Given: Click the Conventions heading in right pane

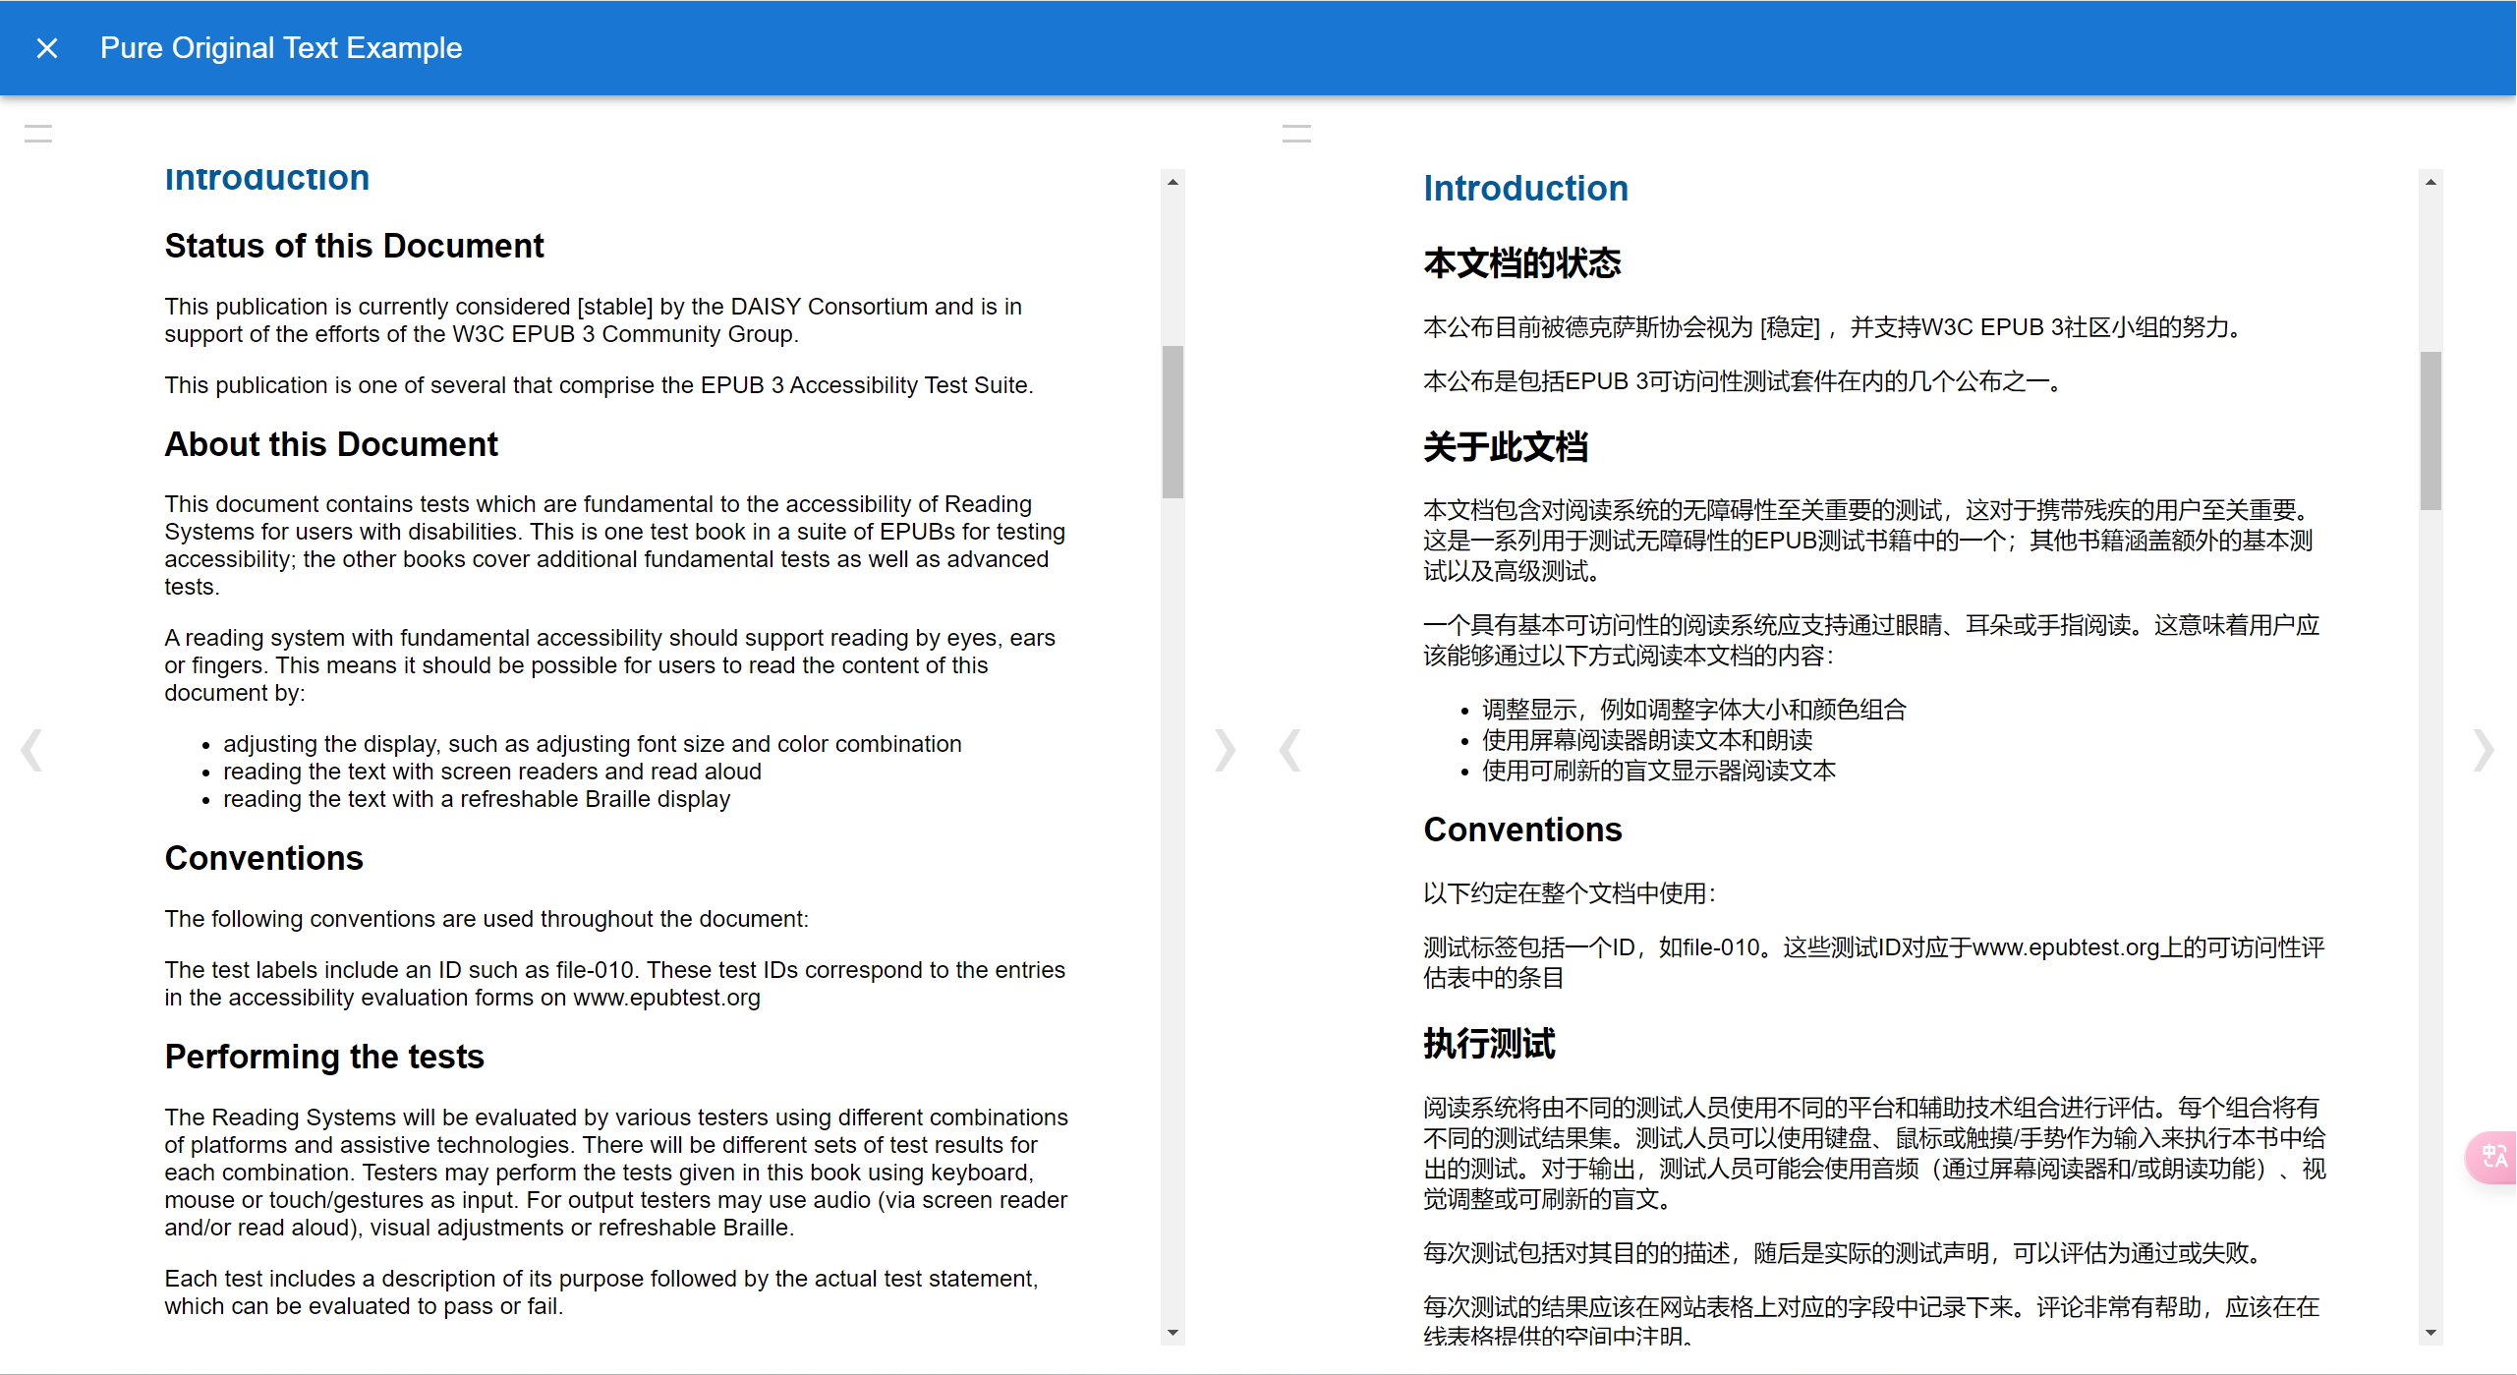Looking at the screenshot, I should click(1522, 830).
